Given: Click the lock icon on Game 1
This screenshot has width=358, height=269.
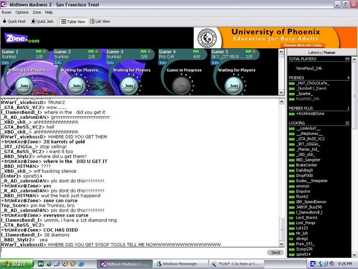Looking at the screenshot, I should point(44,51).
